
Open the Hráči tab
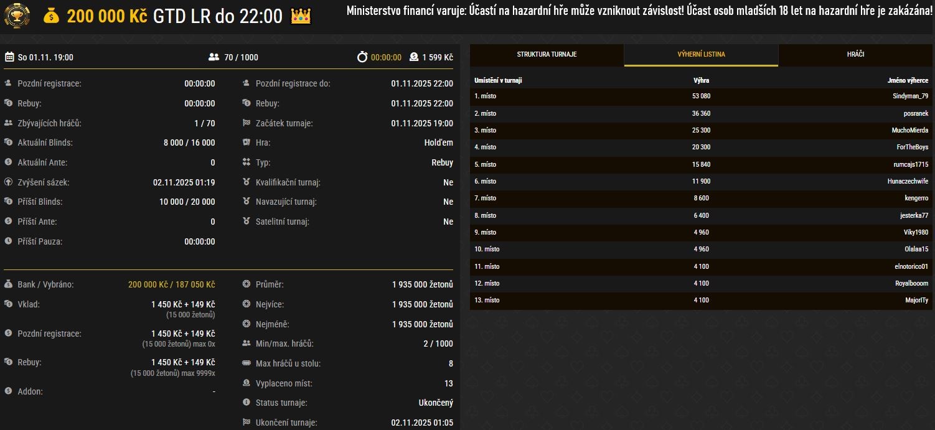(855, 55)
